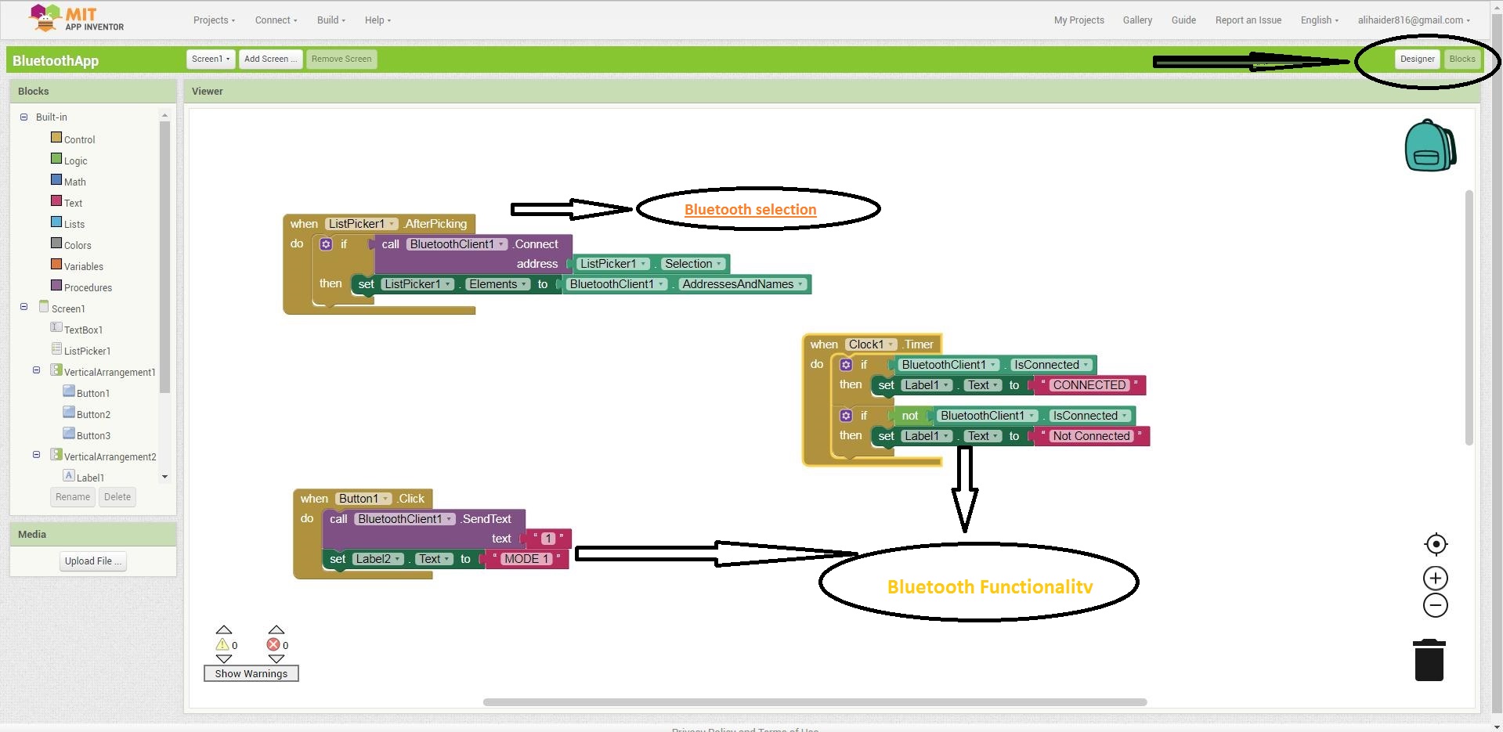Click the horizontal scrollbar of the viewer
This screenshot has height=732, width=1503.
(x=815, y=702)
